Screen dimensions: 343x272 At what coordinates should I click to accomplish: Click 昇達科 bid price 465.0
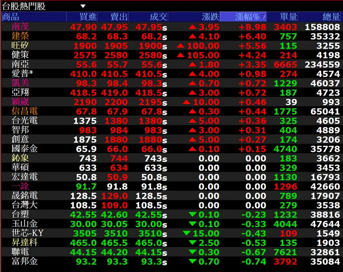(x=83, y=243)
